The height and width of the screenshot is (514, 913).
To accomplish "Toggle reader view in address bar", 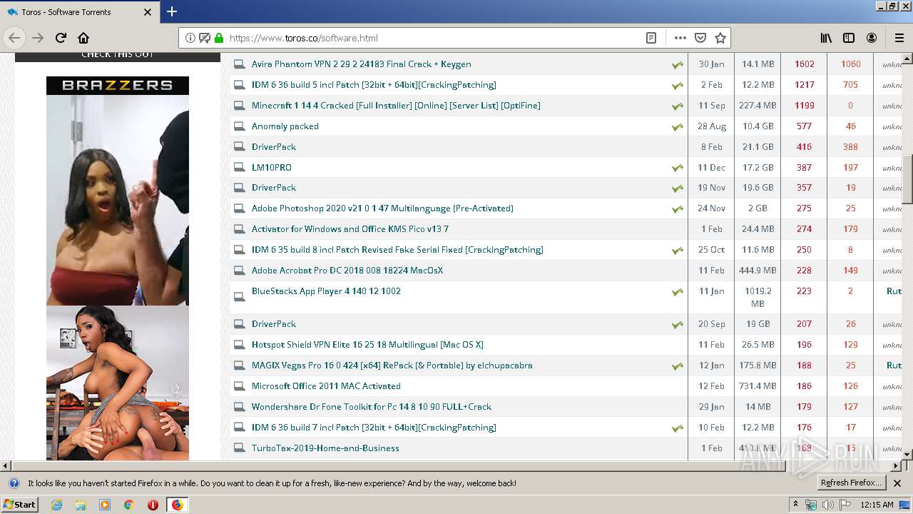I will point(651,38).
